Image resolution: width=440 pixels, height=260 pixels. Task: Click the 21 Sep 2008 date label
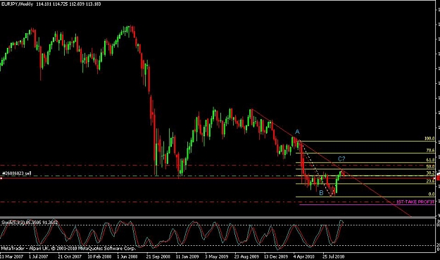[158, 256]
